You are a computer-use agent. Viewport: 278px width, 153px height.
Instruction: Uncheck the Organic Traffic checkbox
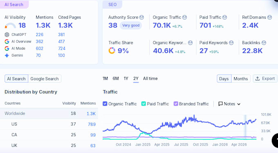coord(105,103)
